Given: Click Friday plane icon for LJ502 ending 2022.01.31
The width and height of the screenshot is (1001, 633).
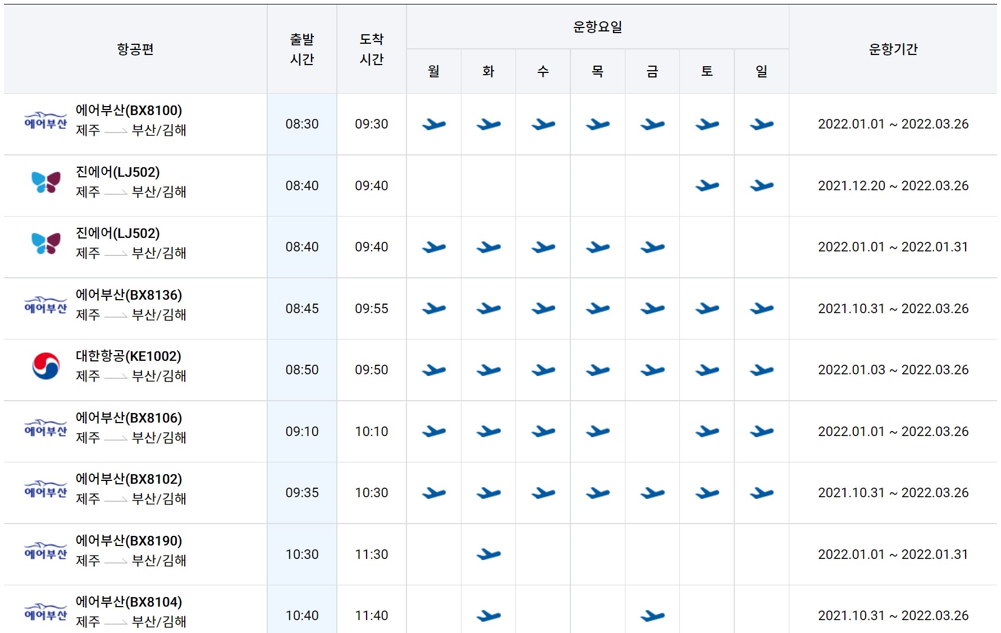Looking at the screenshot, I should 652,247.
